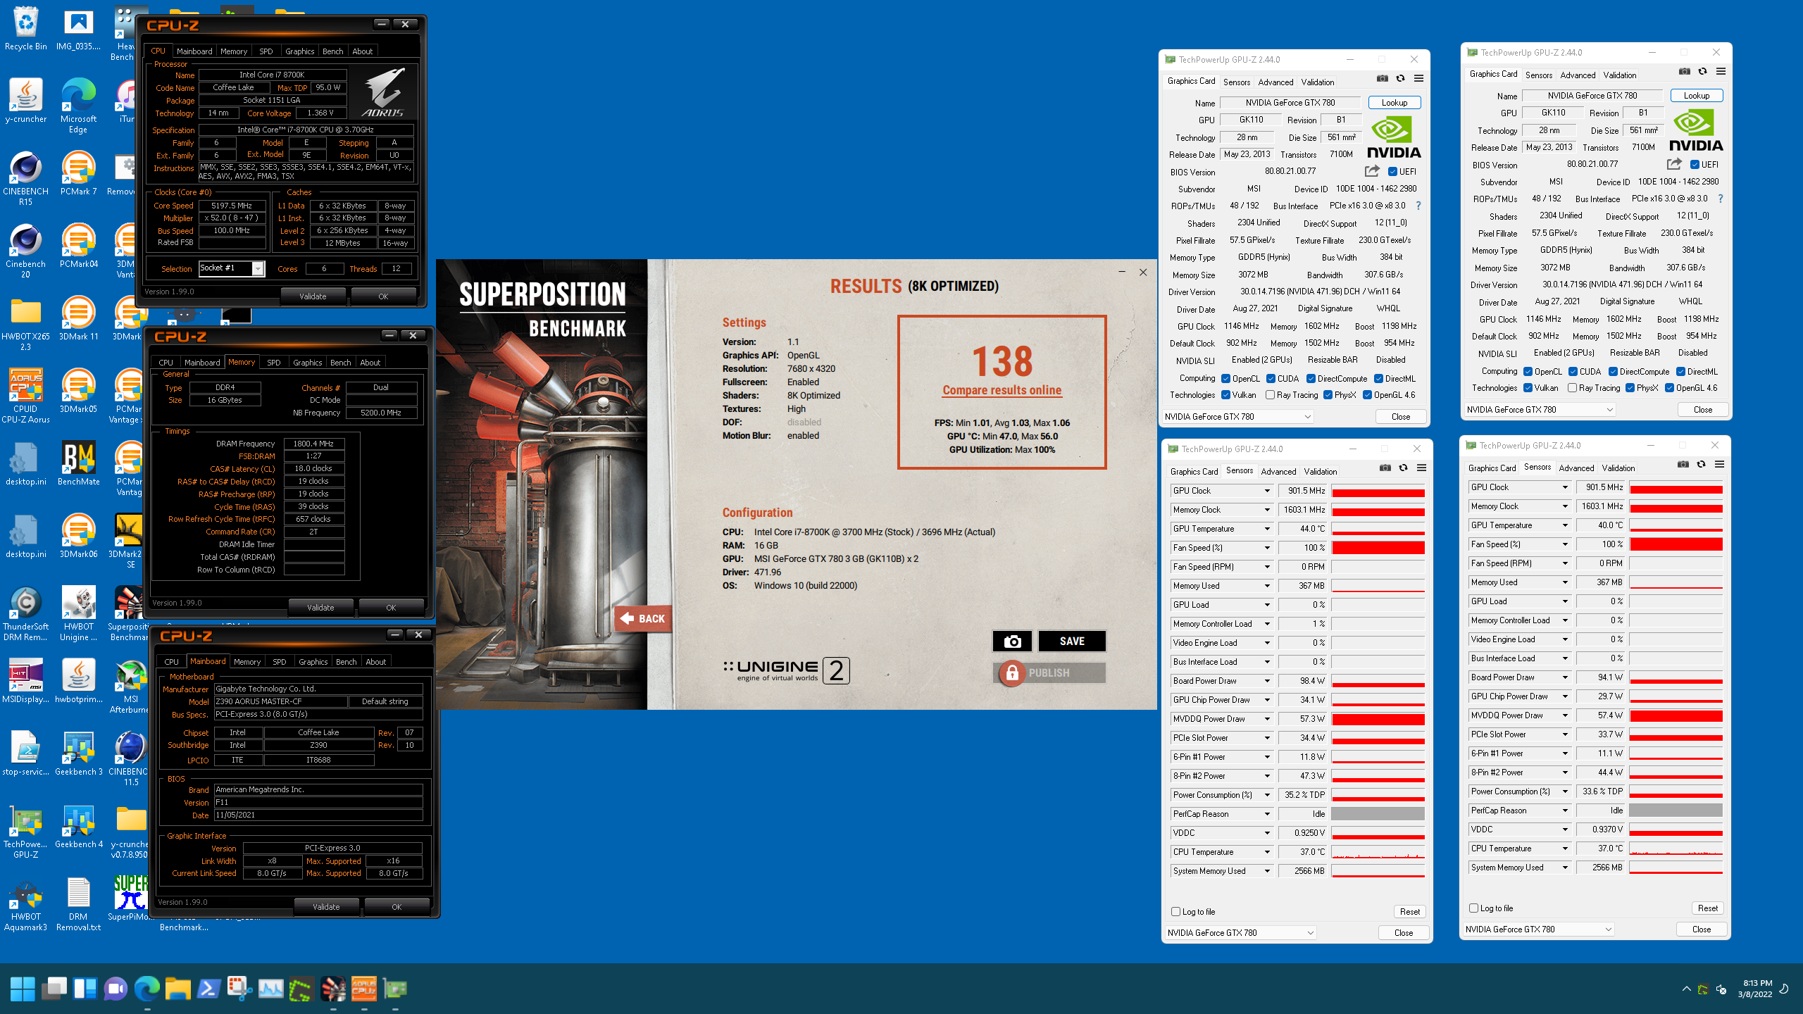Open ThunderSoft DRM Removal desktop icon

pos(25,613)
